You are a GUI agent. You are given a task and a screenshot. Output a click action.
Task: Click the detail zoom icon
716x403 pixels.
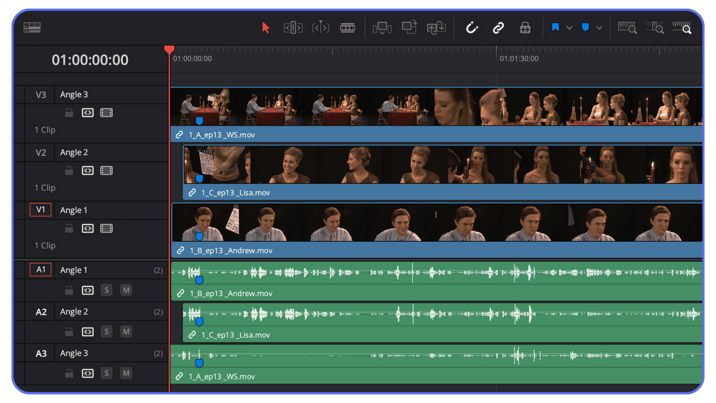[x=654, y=27]
